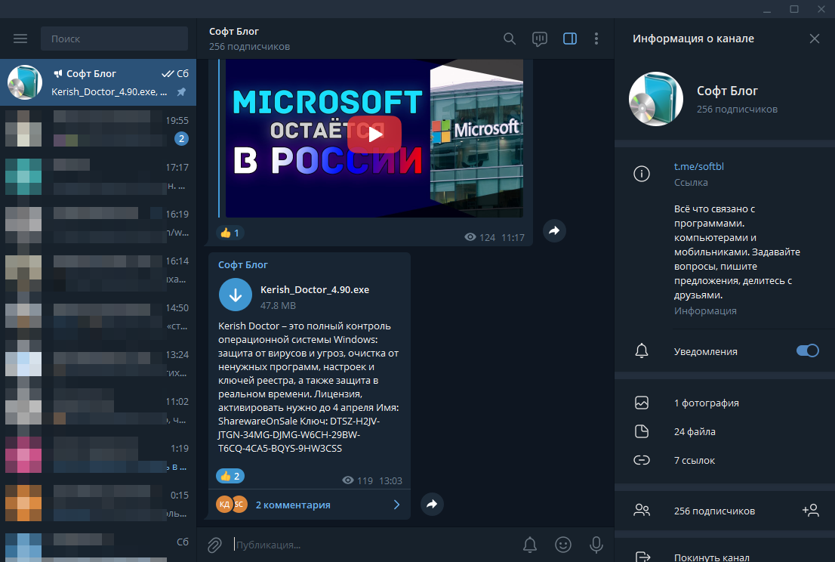Open the chat dated 19:55 with 2 unread
The width and height of the screenshot is (835, 562).
(x=98, y=129)
